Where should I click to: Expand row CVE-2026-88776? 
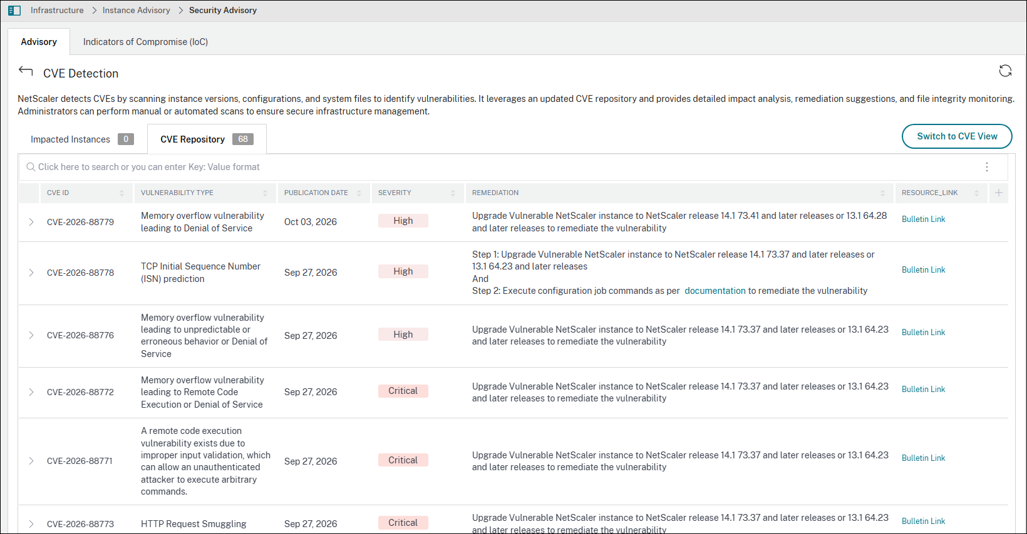coord(31,336)
